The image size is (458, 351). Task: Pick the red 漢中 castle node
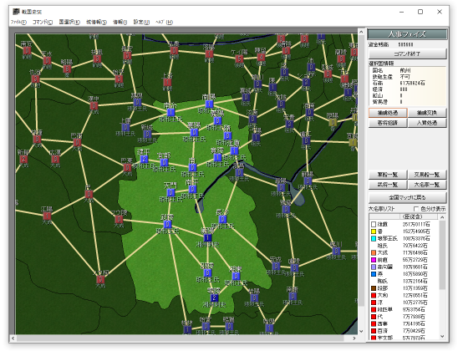(94, 105)
